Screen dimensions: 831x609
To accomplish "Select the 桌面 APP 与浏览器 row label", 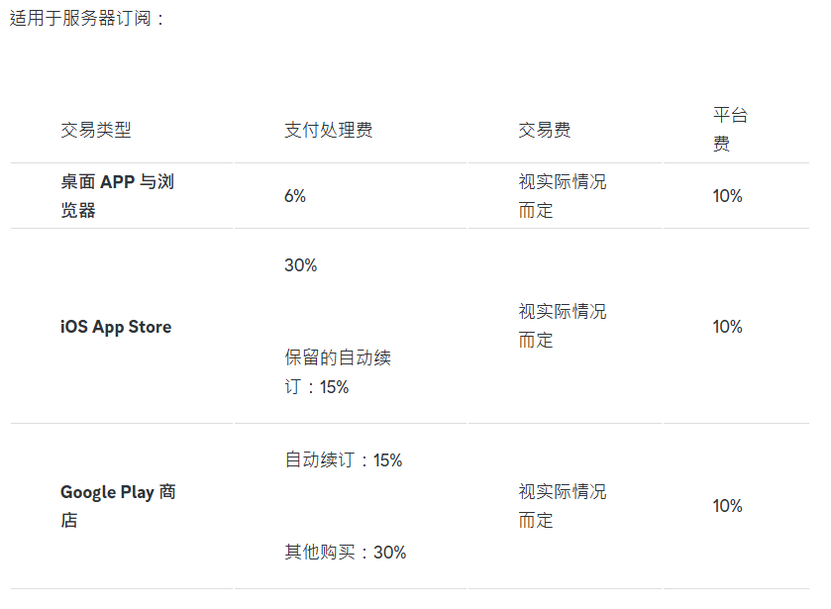I will click(118, 196).
